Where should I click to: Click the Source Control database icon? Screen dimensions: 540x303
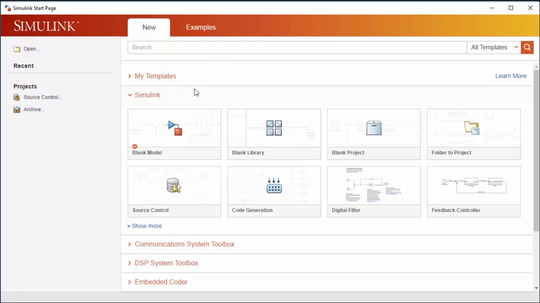[x=174, y=185]
